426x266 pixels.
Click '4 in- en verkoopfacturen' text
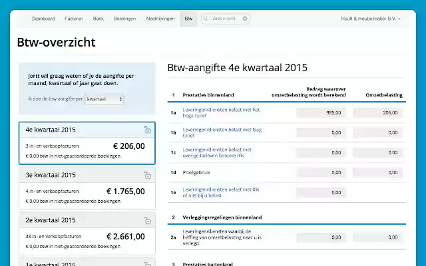[x=52, y=191]
